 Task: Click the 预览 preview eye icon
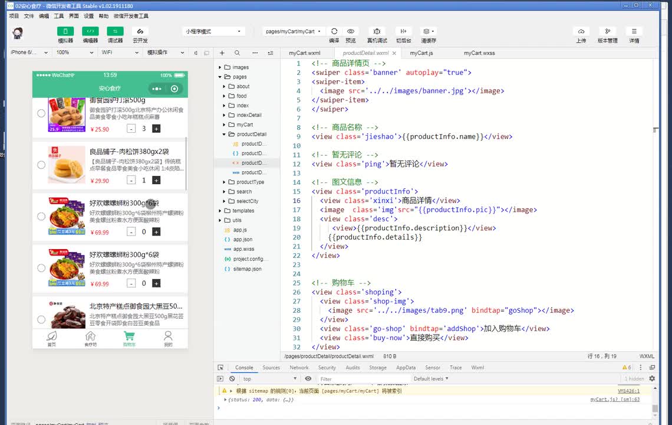pyautogui.click(x=351, y=31)
